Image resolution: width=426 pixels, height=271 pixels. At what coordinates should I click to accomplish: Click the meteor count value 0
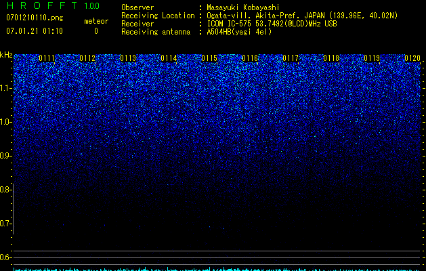coord(96,31)
